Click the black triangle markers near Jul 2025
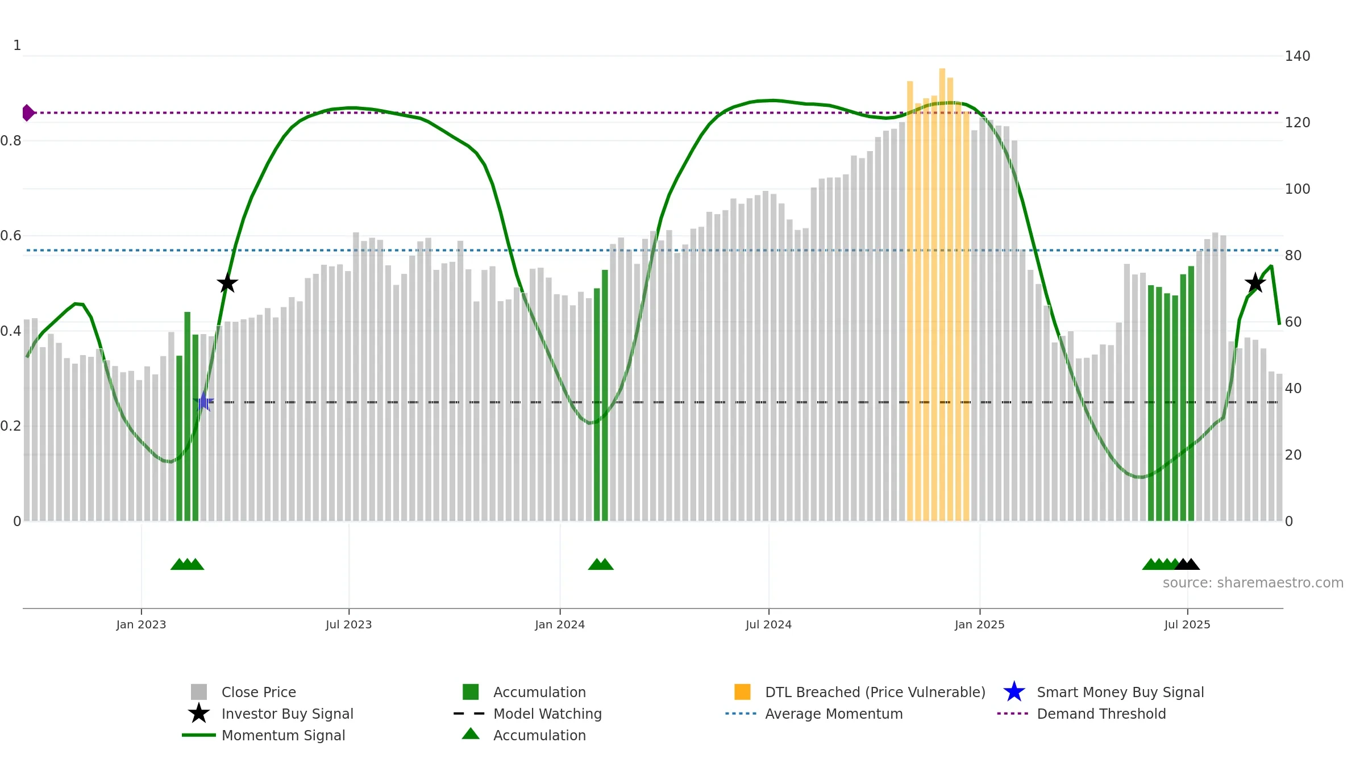Viewport: 1364px width, 767px height. pos(1187,564)
